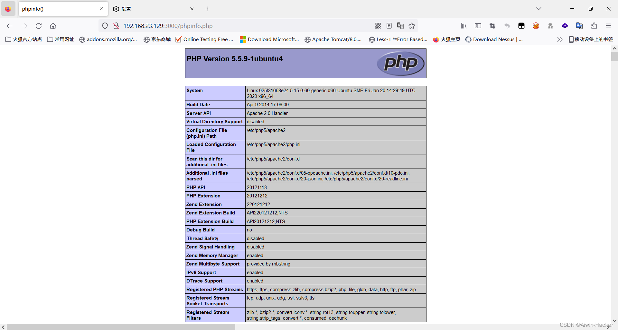
Task: Click the PHP logo image
Action: [x=401, y=63]
